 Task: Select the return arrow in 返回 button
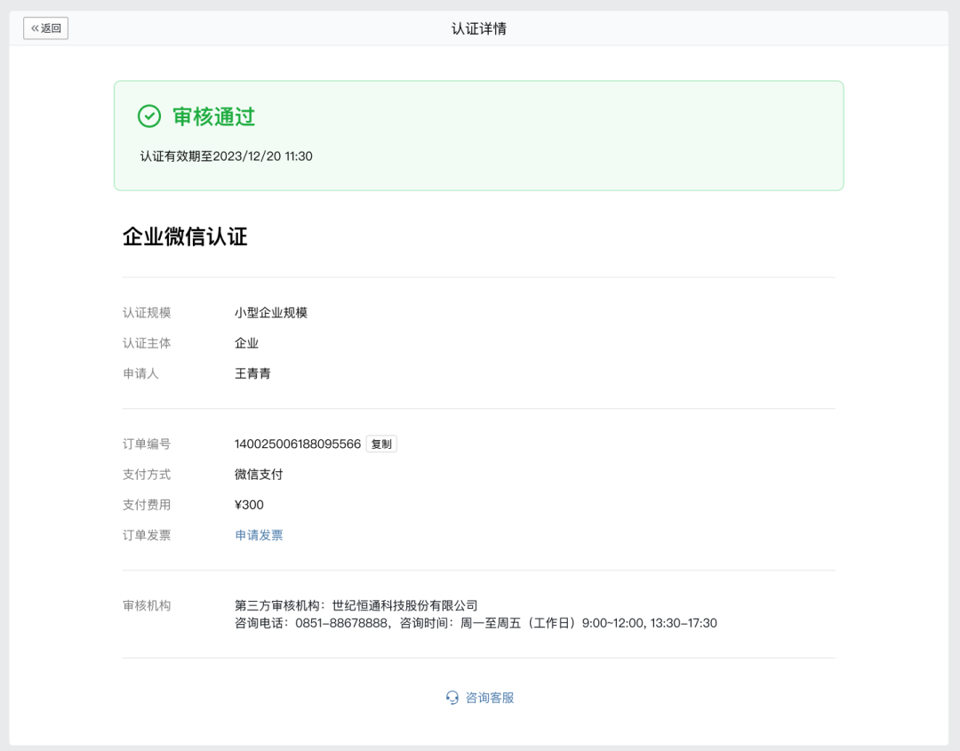pos(33,28)
